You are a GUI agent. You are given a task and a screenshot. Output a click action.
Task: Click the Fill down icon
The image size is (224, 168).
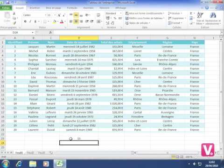point(191,18)
